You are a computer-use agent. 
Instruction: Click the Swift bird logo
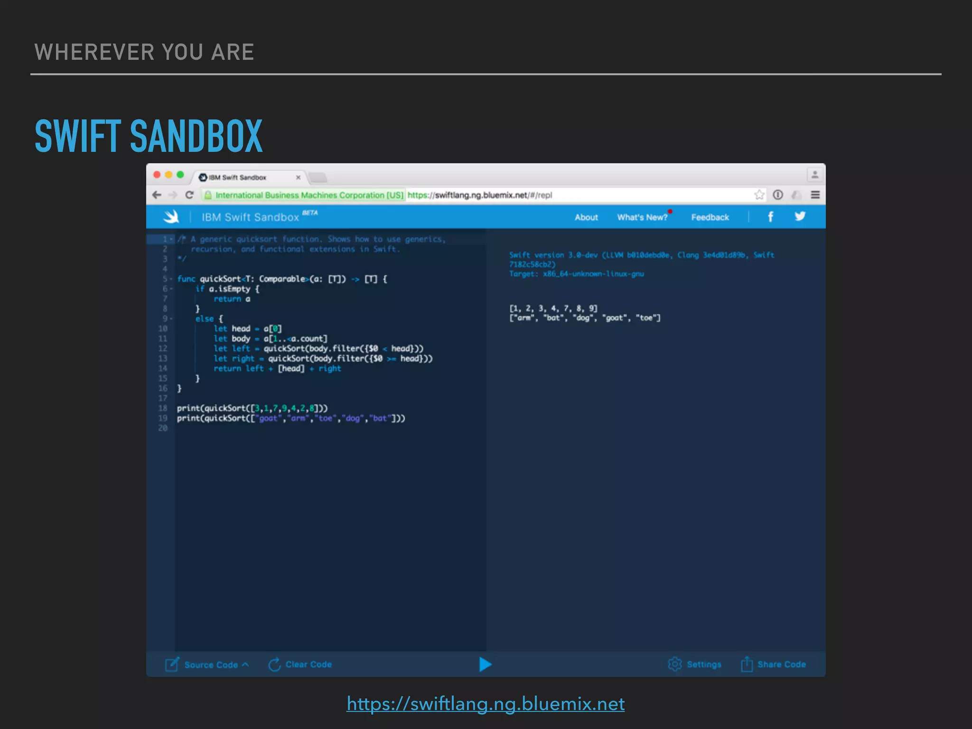coord(171,216)
